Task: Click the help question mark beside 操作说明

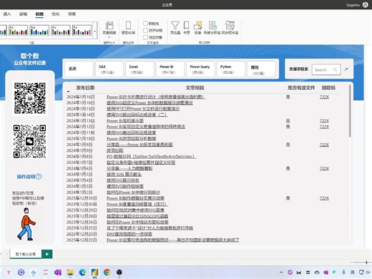Action: coord(39,177)
